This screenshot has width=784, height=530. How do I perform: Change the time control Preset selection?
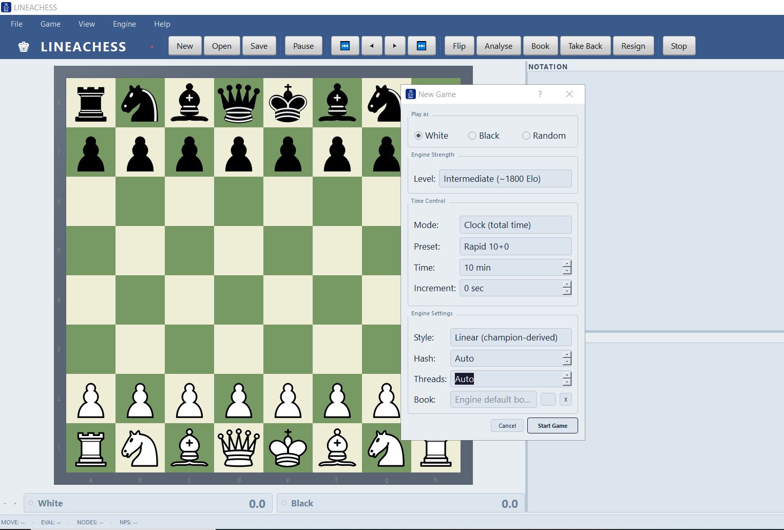point(515,246)
